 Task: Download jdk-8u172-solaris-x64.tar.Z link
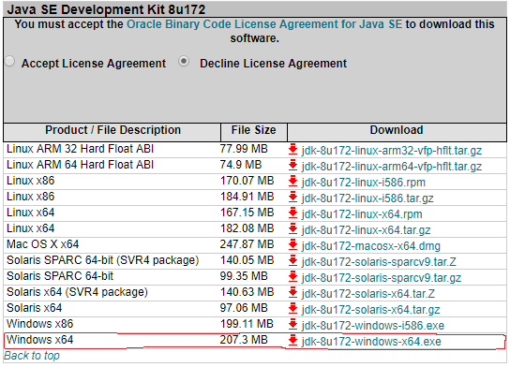(368, 294)
